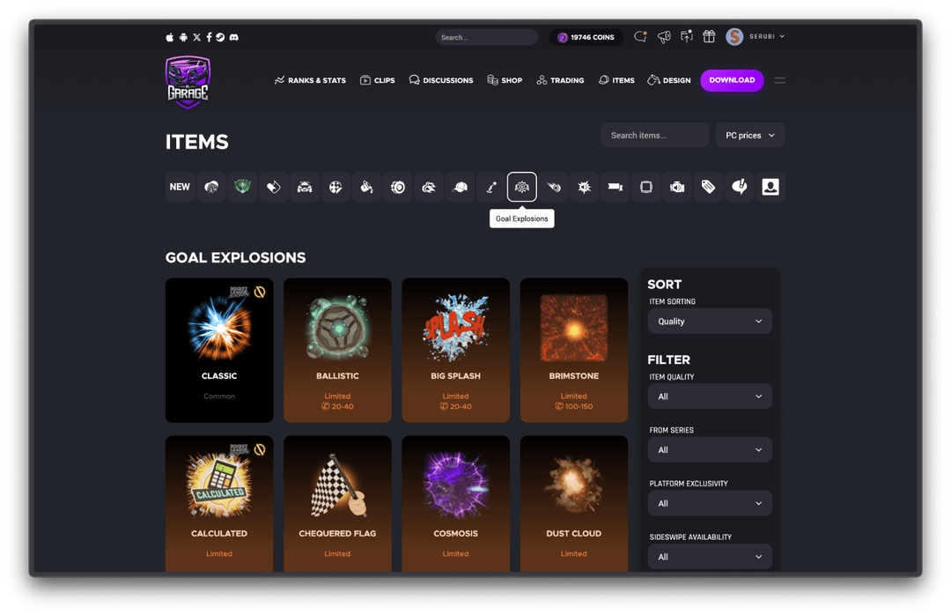Select the Goal Explosions category icon

click(522, 187)
